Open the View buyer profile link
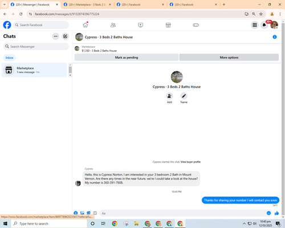The height and width of the screenshot is (228, 285). coord(190,162)
